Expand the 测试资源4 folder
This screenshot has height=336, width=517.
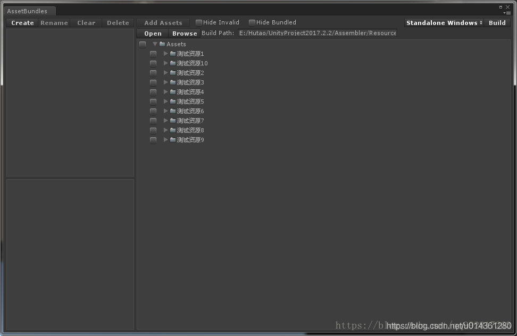(x=166, y=91)
